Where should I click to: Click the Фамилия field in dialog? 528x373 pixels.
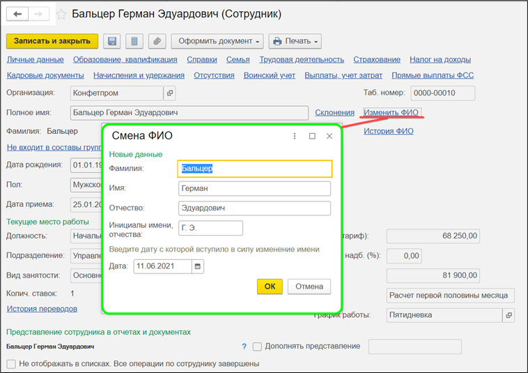(255, 169)
